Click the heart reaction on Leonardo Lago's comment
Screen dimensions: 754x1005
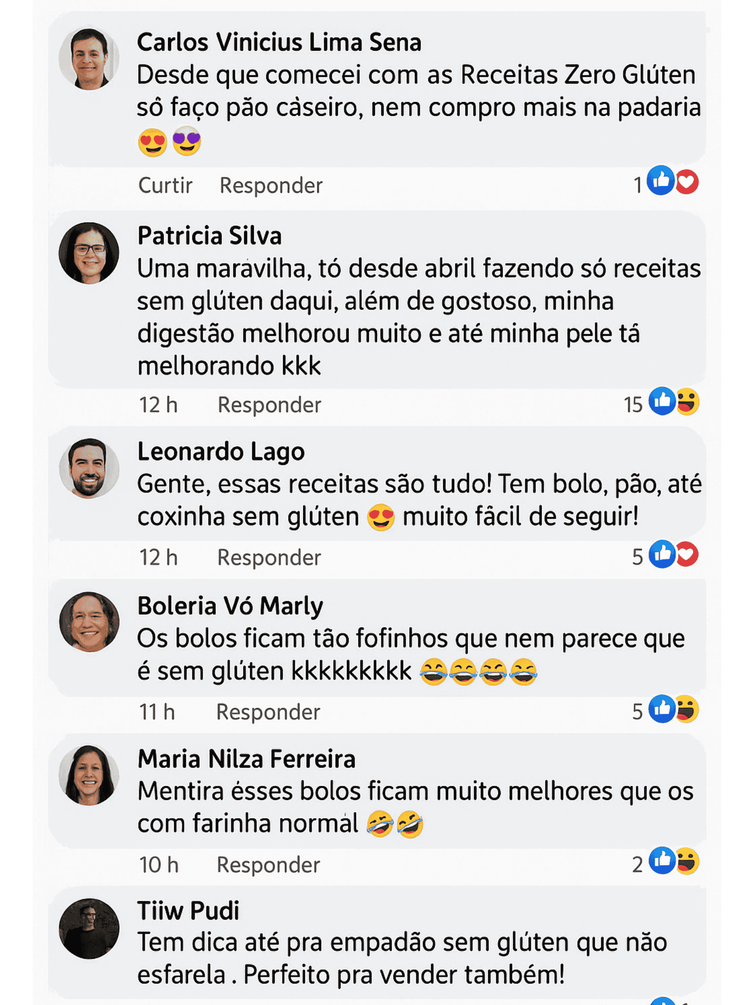tap(687, 554)
